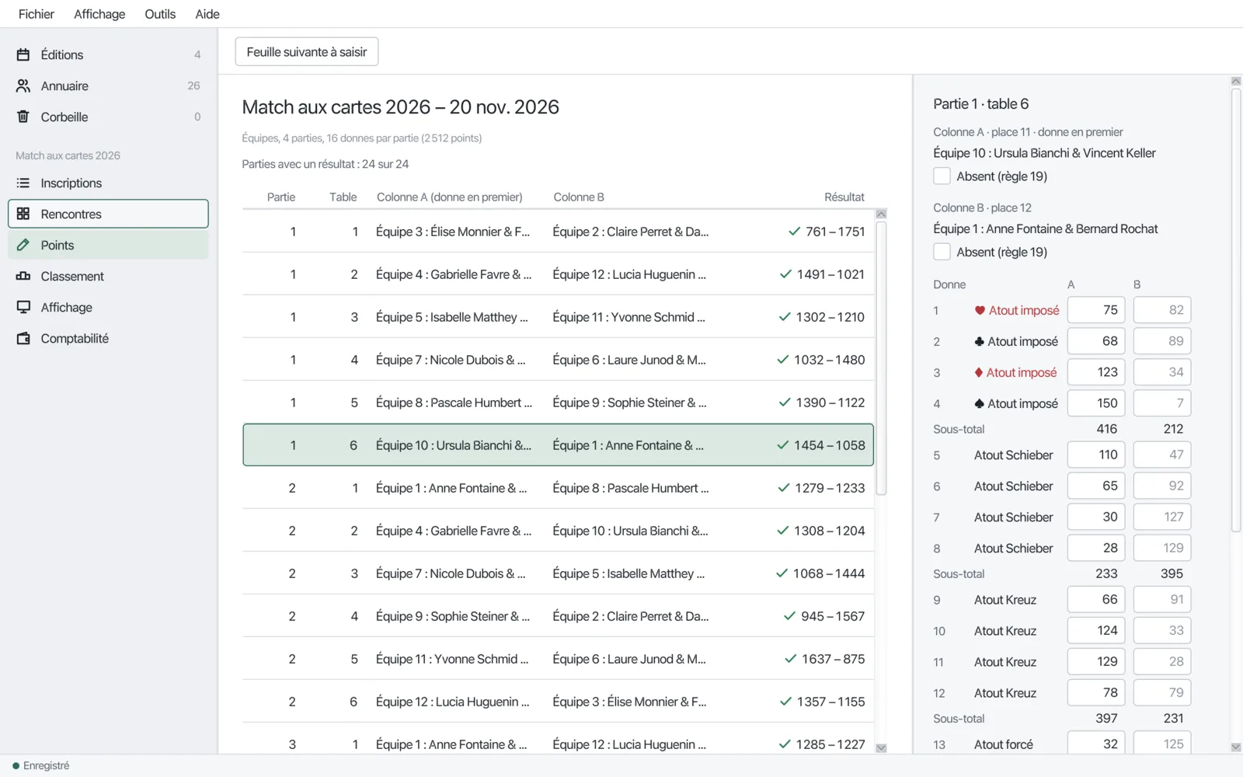The width and height of the screenshot is (1243, 777).
Task: Click column A score field for donne 10
Action: click(x=1096, y=630)
